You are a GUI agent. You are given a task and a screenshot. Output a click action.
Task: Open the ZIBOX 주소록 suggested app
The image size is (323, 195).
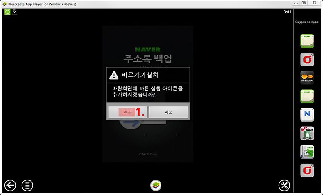(x=307, y=133)
